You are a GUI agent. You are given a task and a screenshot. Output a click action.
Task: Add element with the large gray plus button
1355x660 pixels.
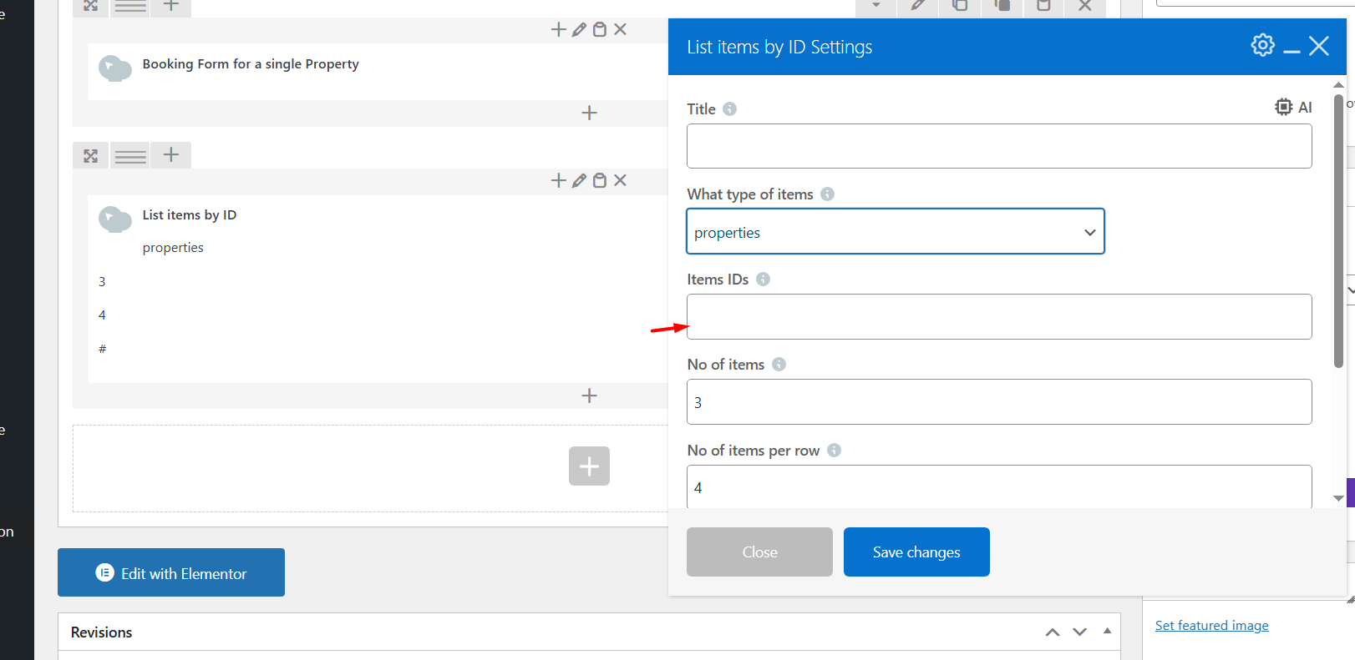click(589, 466)
